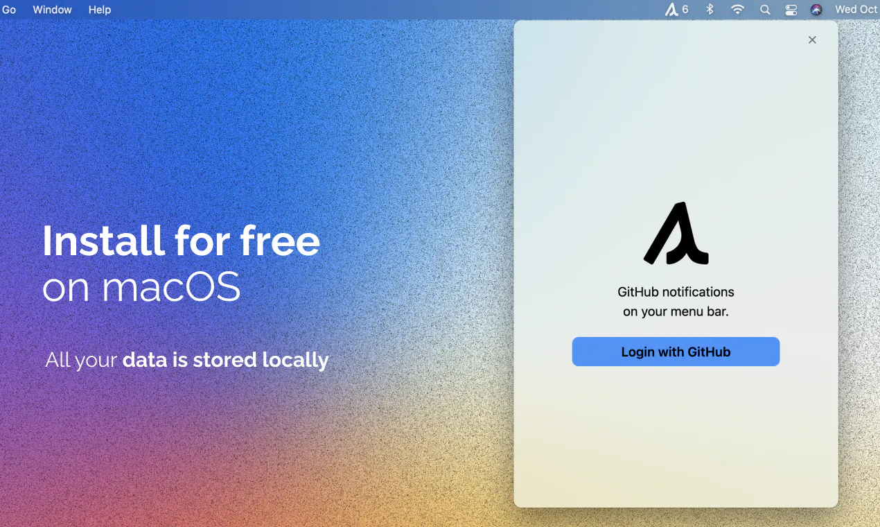This screenshot has height=527, width=880.
Task: Open the Go menu
Action: coord(9,10)
